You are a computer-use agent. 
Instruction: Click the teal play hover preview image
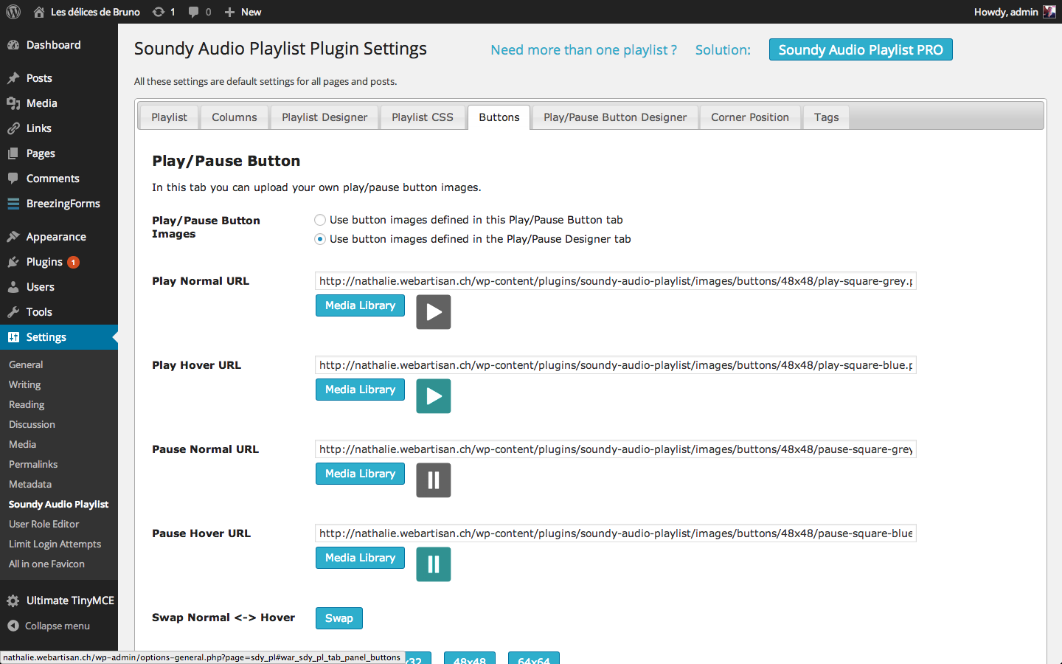click(x=434, y=396)
